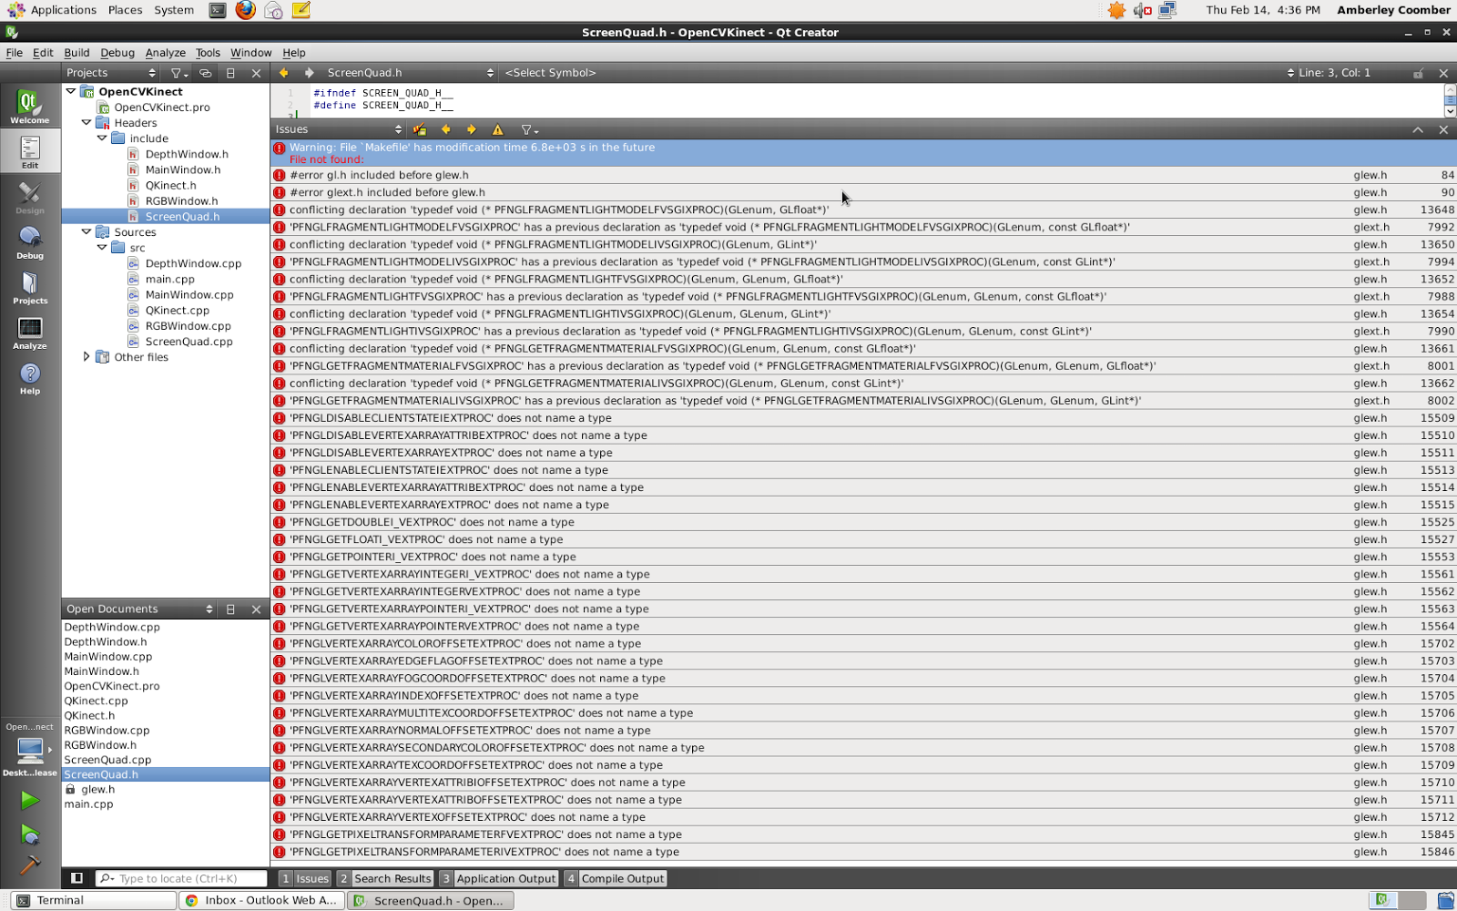Open the Applications menu
1457x911 pixels.
click(53, 10)
